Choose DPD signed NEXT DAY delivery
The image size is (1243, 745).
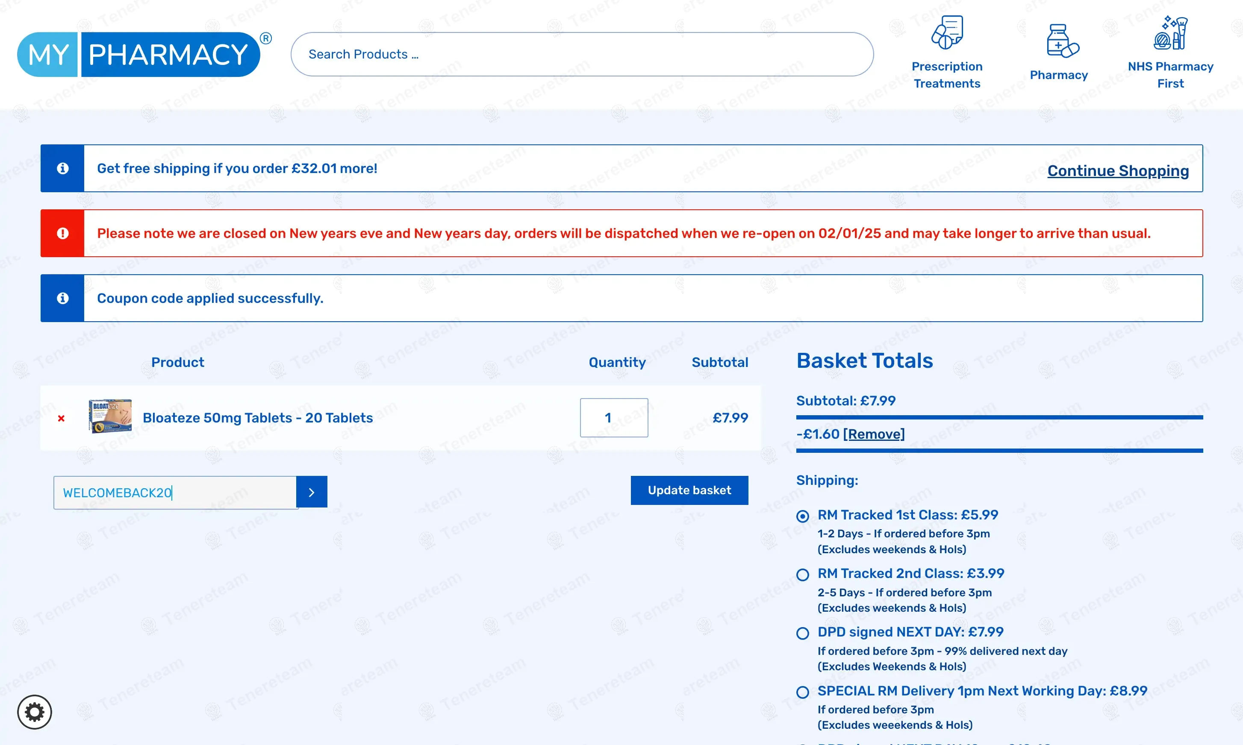(x=803, y=633)
